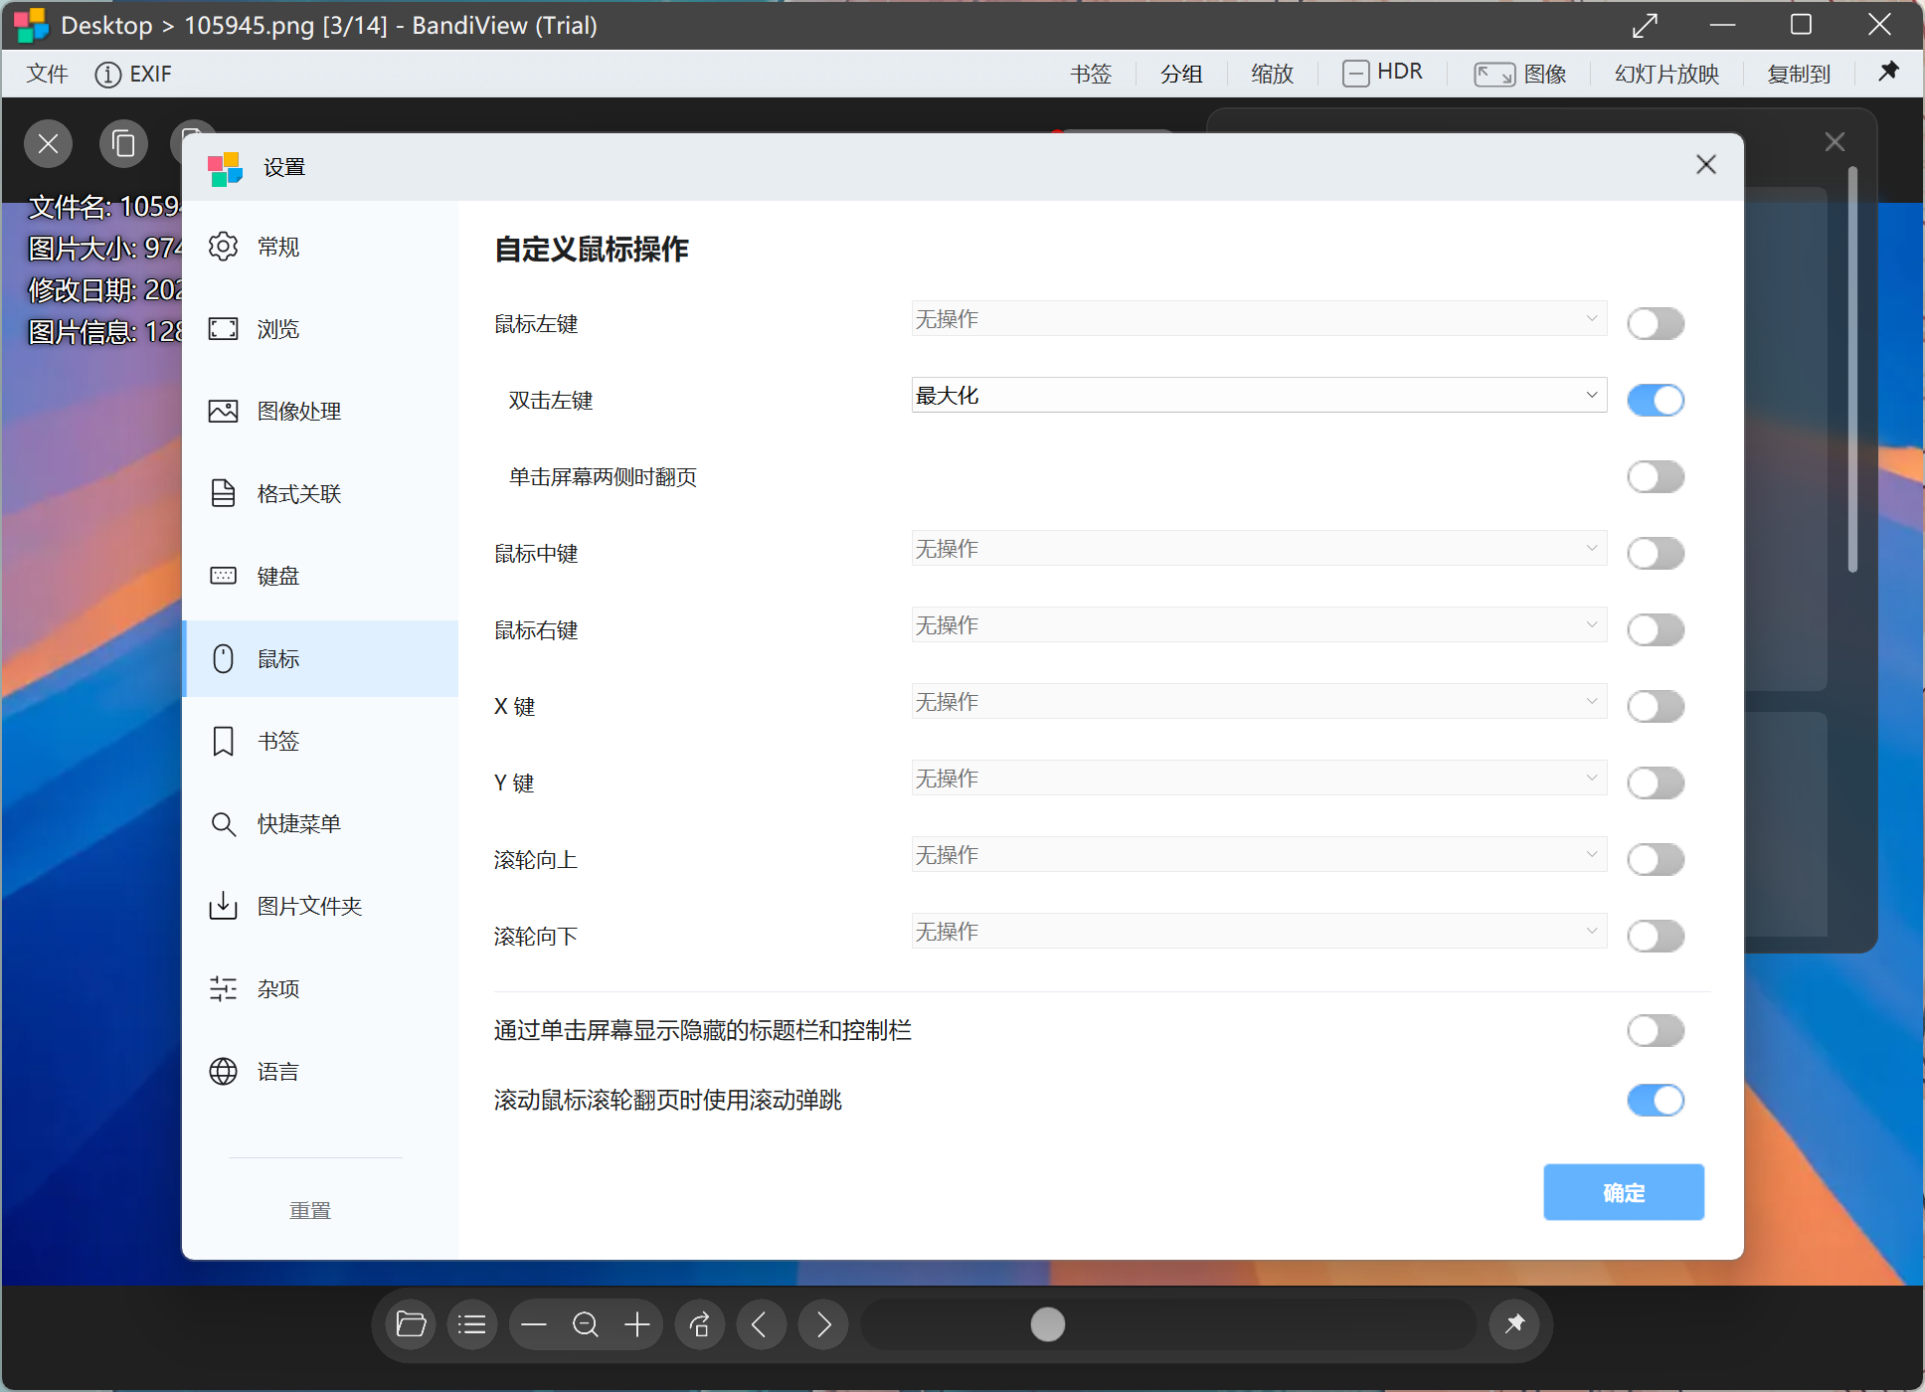Toggle 通过单击屏幕显示隐藏的标题栏和控制栏 switch

click(1656, 1031)
